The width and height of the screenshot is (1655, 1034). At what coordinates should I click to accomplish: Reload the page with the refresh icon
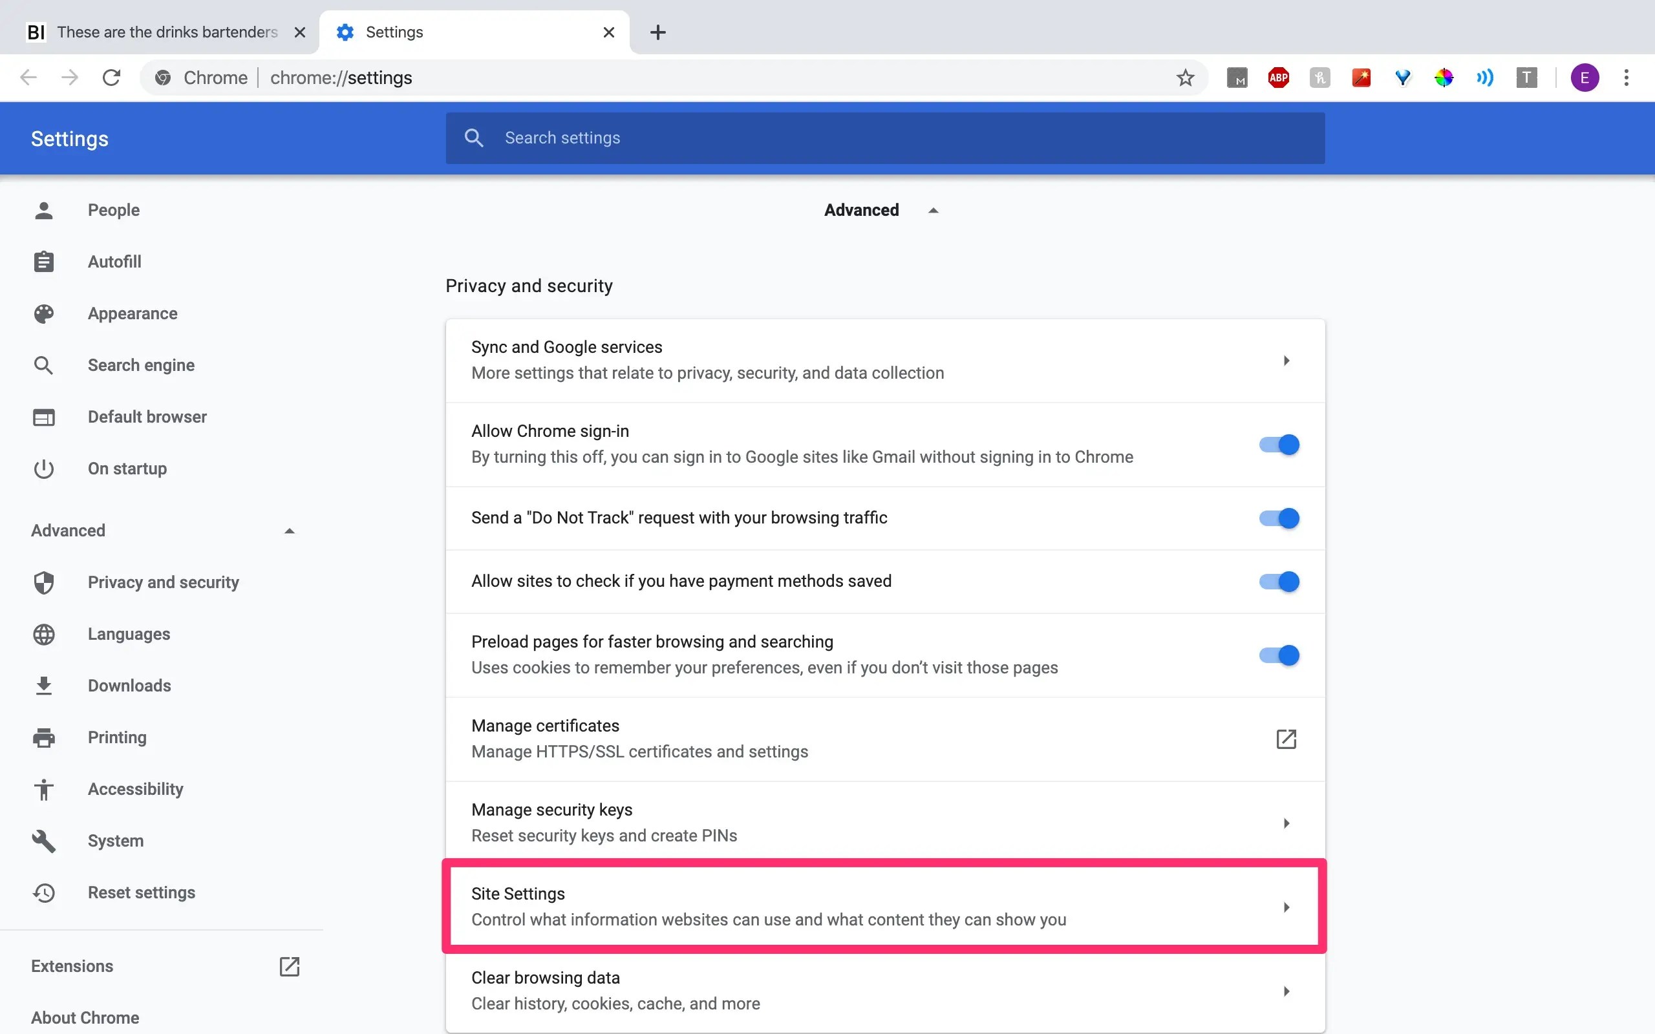[x=111, y=78]
